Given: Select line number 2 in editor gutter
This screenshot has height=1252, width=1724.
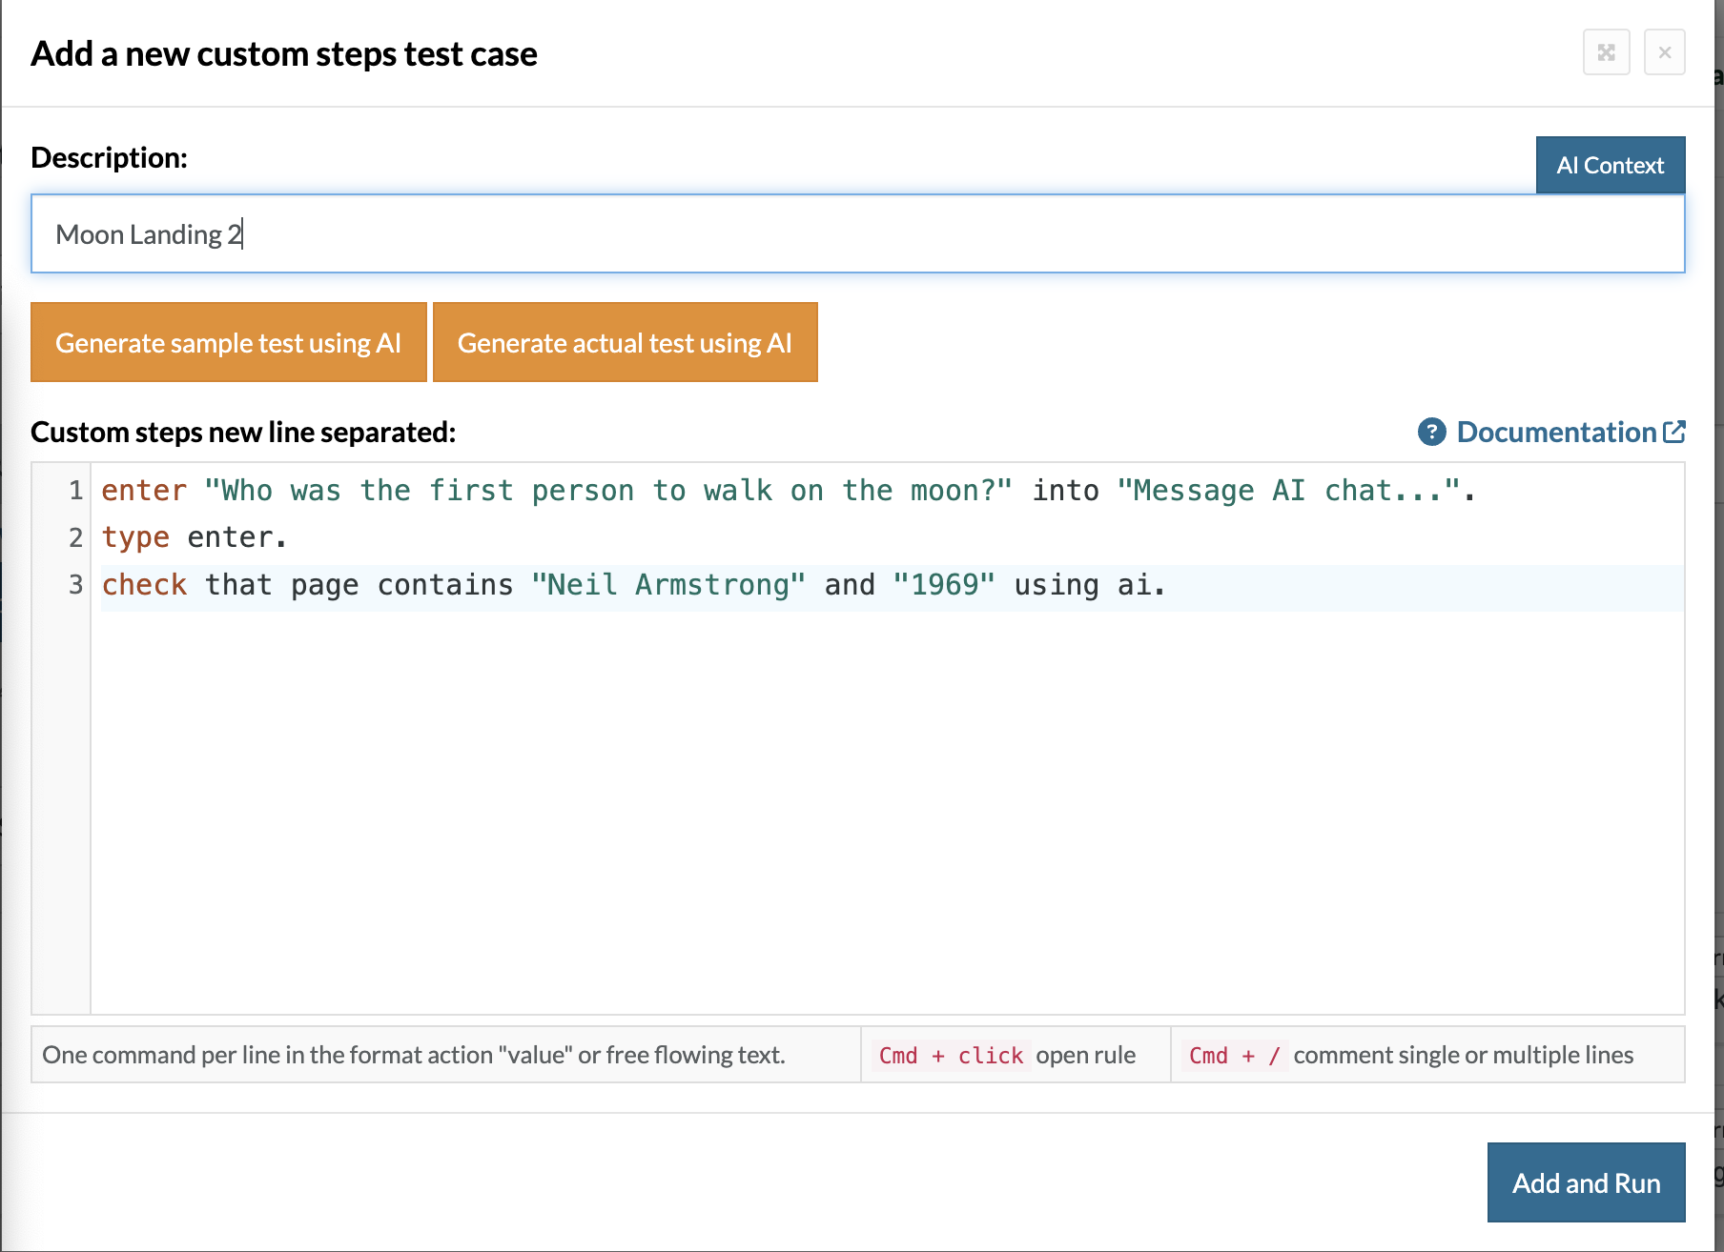Looking at the screenshot, I should 75,537.
